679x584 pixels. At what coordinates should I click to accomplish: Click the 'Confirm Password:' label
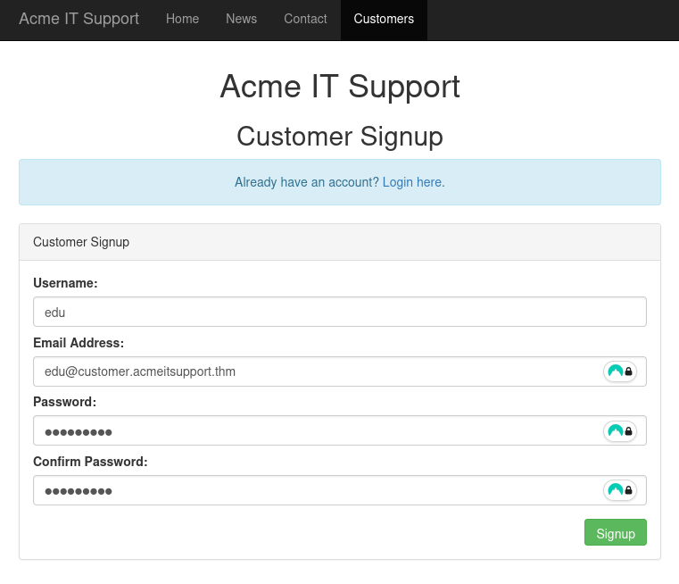tap(90, 462)
